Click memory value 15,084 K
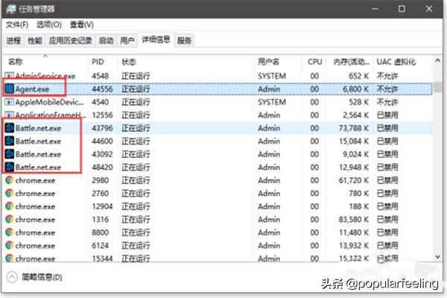Screen dimensions: 447x298 (354, 141)
